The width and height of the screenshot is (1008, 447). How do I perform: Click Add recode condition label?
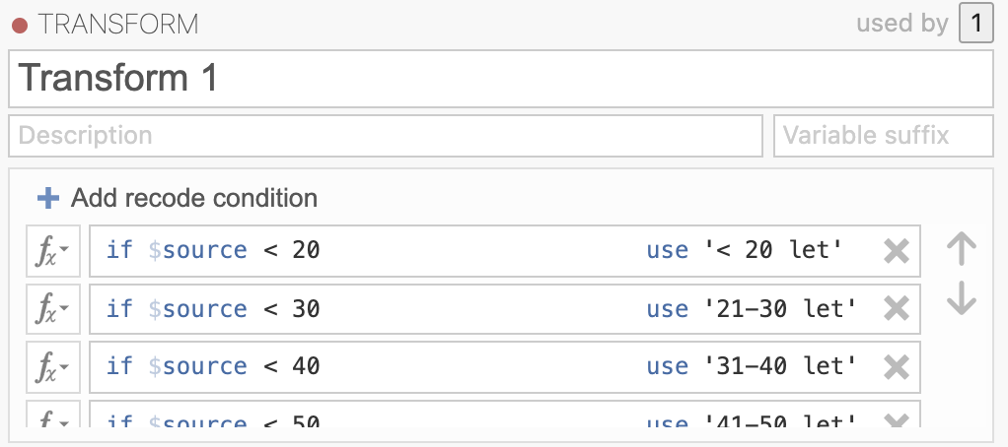pyautogui.click(x=194, y=198)
